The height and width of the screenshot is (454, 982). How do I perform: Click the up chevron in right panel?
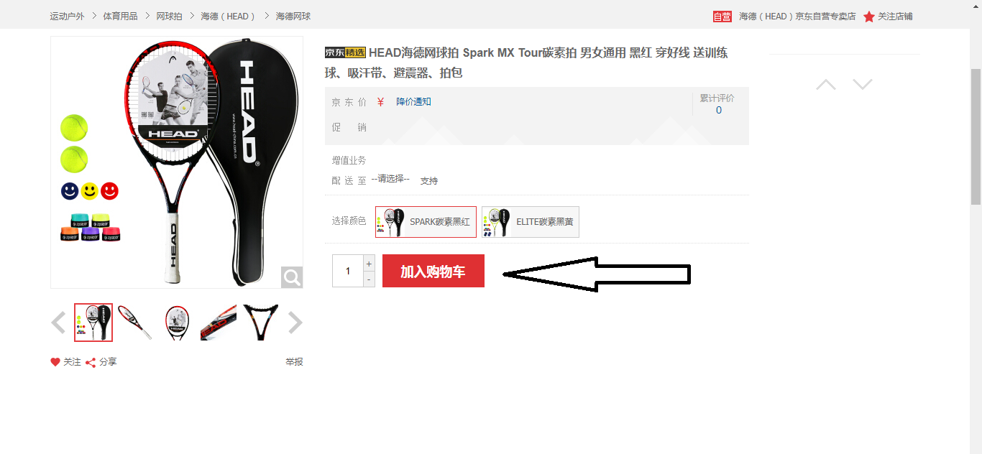coord(826,85)
